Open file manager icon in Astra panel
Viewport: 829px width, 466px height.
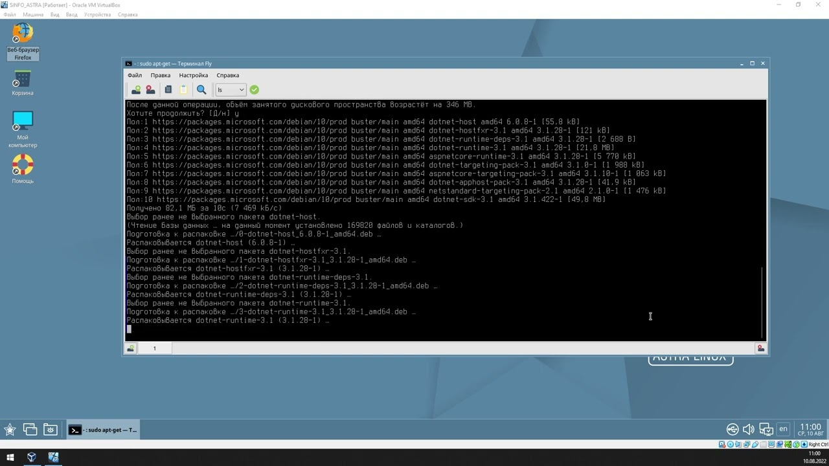point(51,429)
